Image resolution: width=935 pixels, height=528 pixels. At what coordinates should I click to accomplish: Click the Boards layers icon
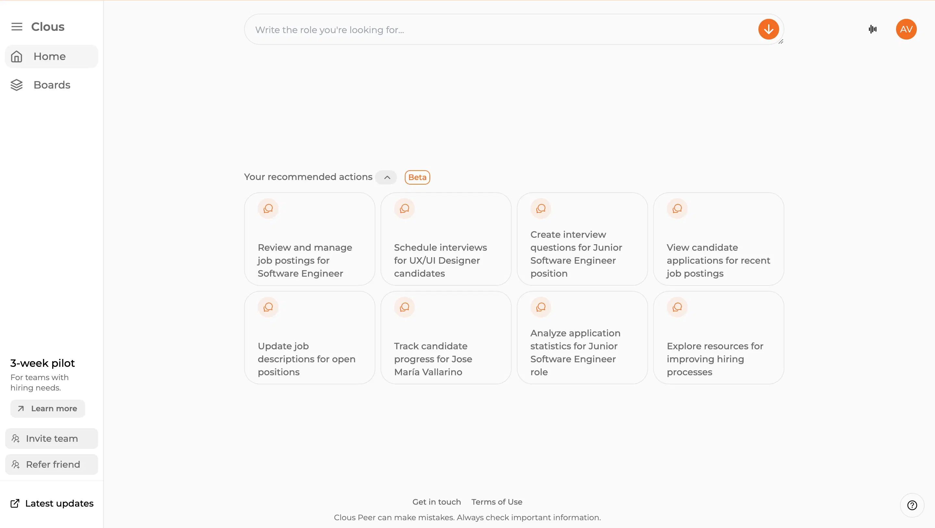click(17, 85)
